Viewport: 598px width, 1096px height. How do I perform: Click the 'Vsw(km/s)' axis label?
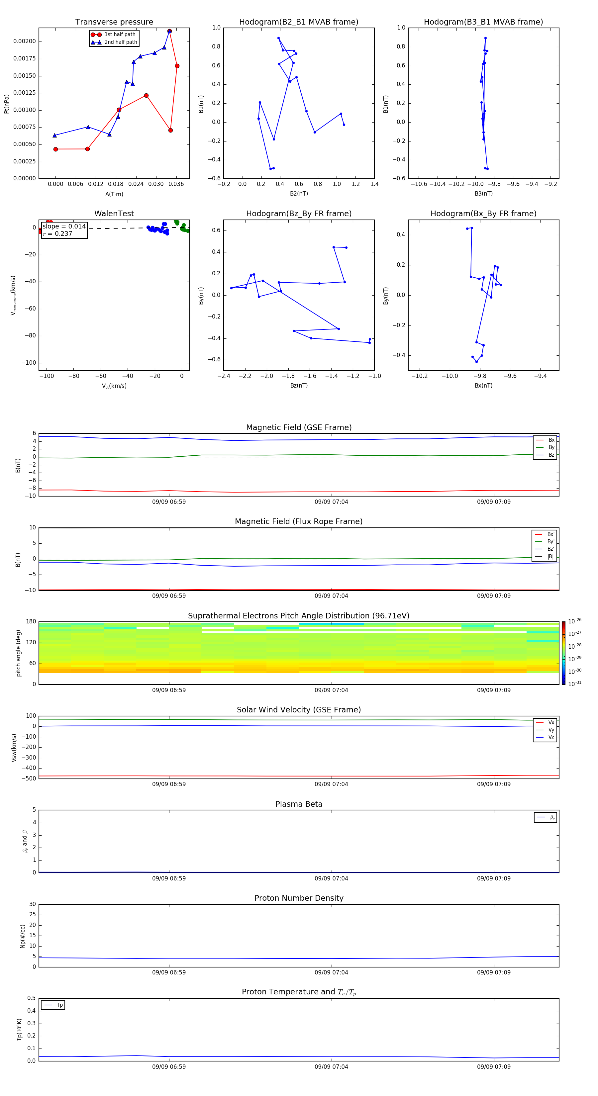14,748
